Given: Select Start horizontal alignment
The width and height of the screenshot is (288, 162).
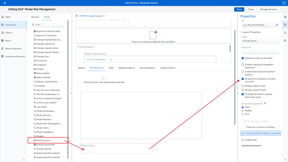Looking at the screenshot, I should (243, 107).
